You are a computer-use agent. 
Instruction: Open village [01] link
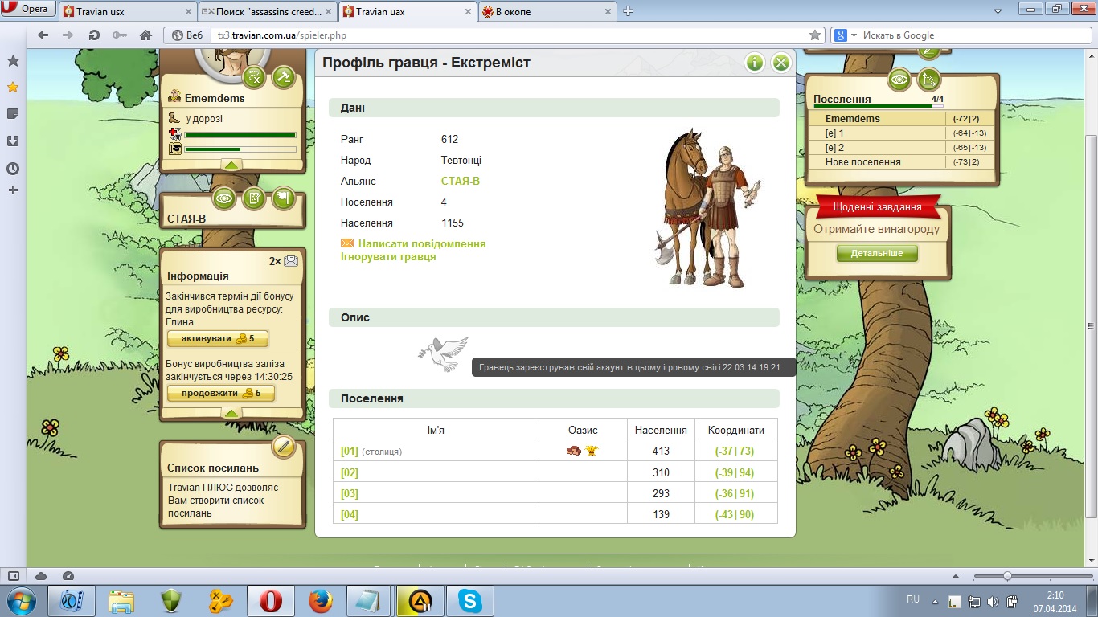(x=350, y=452)
